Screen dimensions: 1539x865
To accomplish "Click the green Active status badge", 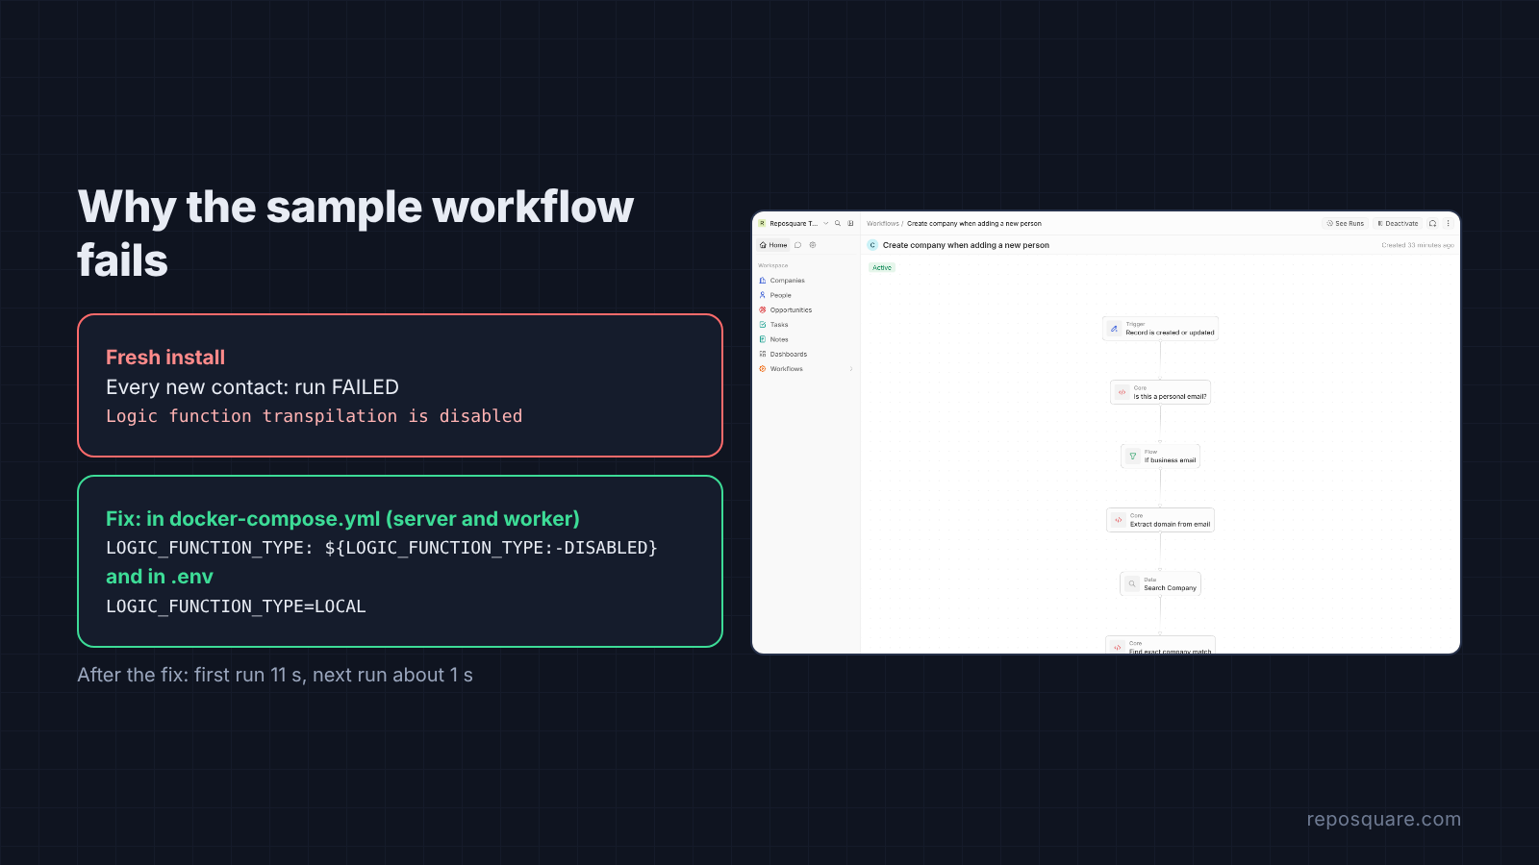I will pos(882,268).
